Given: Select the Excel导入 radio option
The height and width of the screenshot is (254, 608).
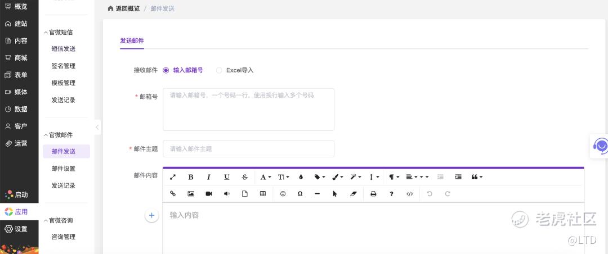Looking at the screenshot, I should pyautogui.click(x=219, y=70).
